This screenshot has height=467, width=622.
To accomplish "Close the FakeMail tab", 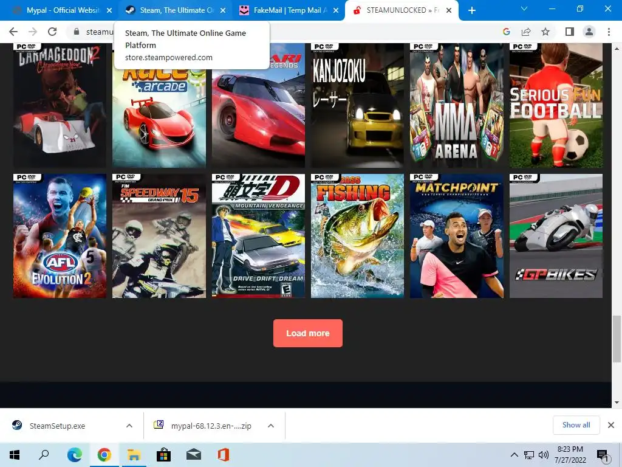I will click(x=336, y=10).
